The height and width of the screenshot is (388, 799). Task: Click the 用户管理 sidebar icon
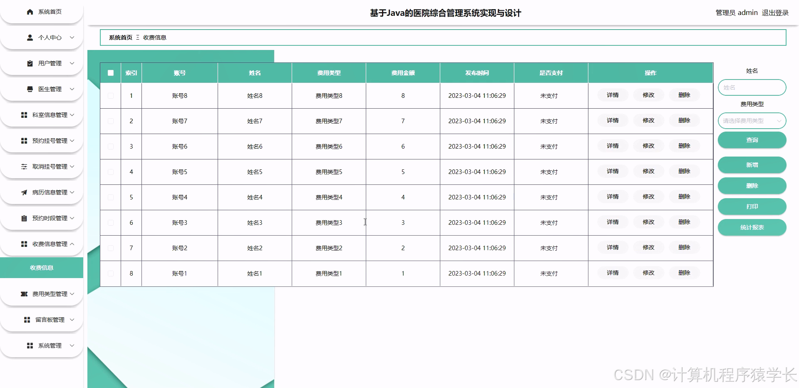(x=29, y=63)
